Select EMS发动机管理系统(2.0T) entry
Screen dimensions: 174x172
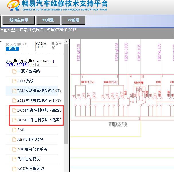tap(39, 91)
